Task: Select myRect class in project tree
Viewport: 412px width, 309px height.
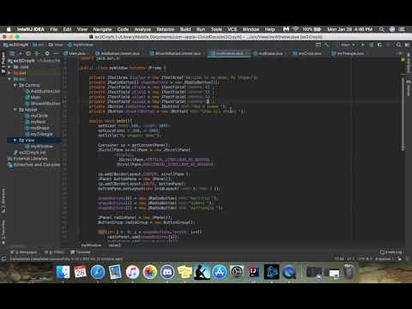Action: pos(35,122)
